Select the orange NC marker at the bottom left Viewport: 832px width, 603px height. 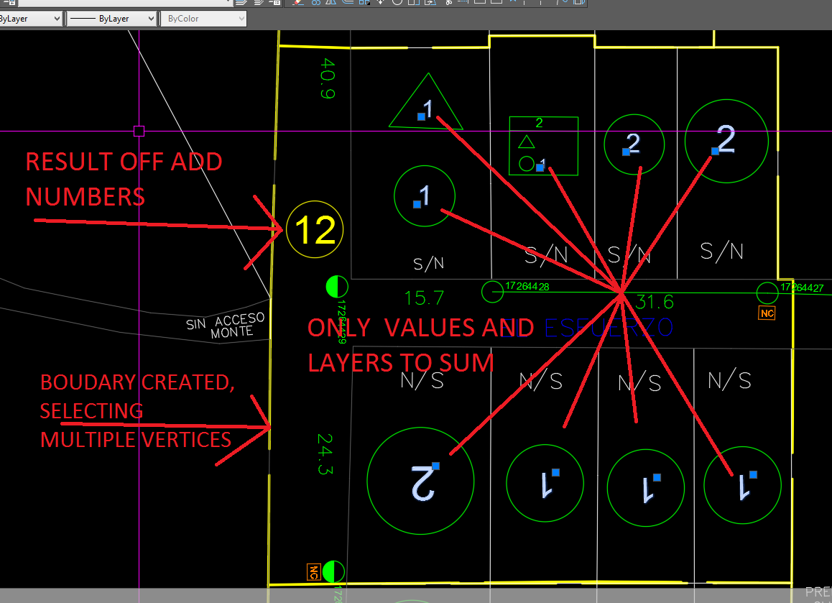[313, 572]
